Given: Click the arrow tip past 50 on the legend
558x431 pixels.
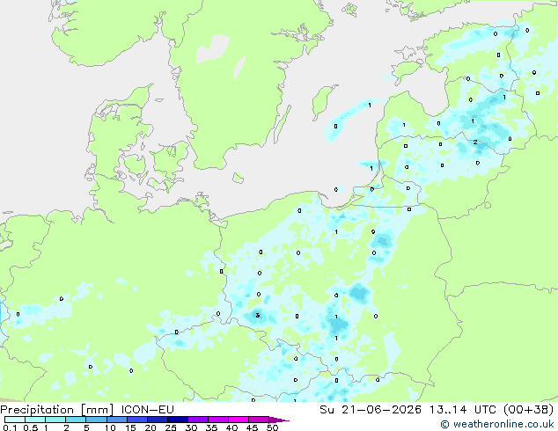Looking at the screenshot, I should point(279,420).
